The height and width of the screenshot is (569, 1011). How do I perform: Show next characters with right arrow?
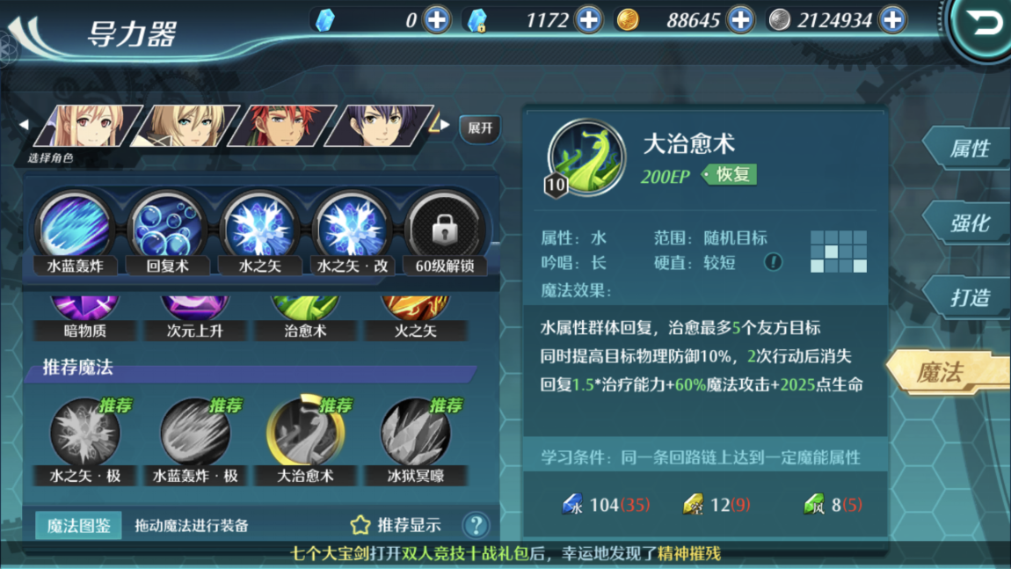coord(445,125)
